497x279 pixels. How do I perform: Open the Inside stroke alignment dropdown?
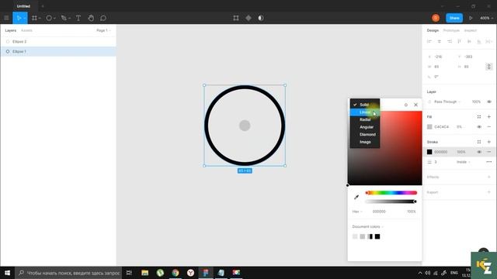(x=463, y=162)
